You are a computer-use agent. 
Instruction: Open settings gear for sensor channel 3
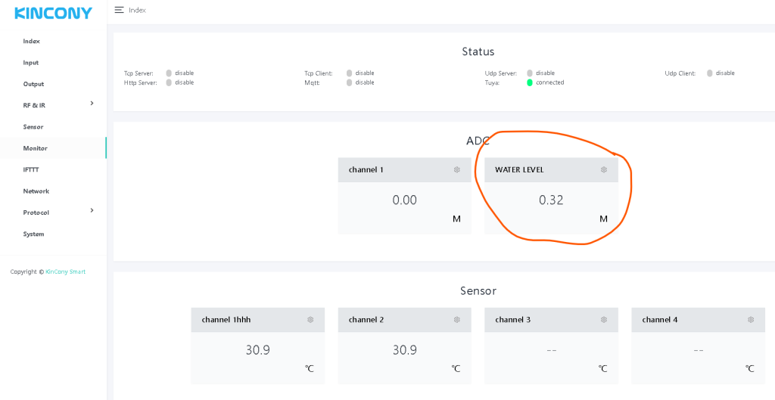point(604,320)
